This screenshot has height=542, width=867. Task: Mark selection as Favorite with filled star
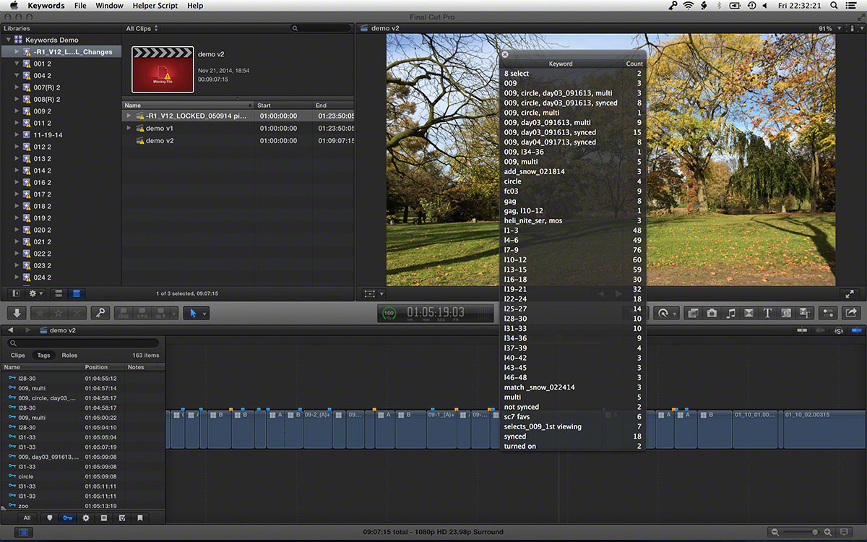tap(38, 313)
